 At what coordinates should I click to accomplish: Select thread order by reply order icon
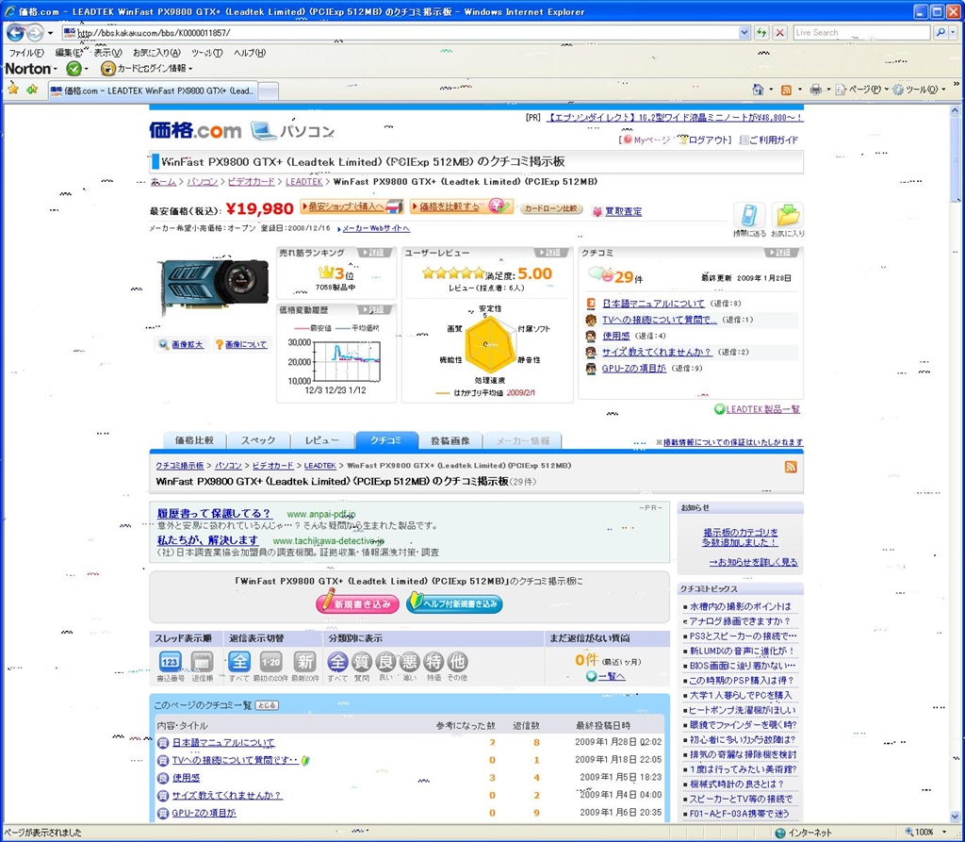[202, 662]
